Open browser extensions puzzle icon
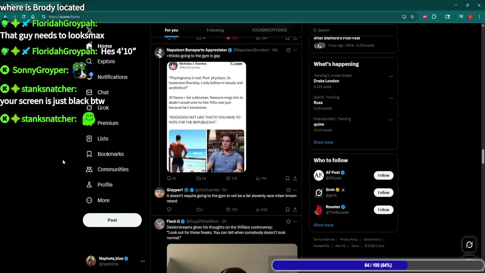Image resolution: width=485 pixels, height=273 pixels. point(434,17)
